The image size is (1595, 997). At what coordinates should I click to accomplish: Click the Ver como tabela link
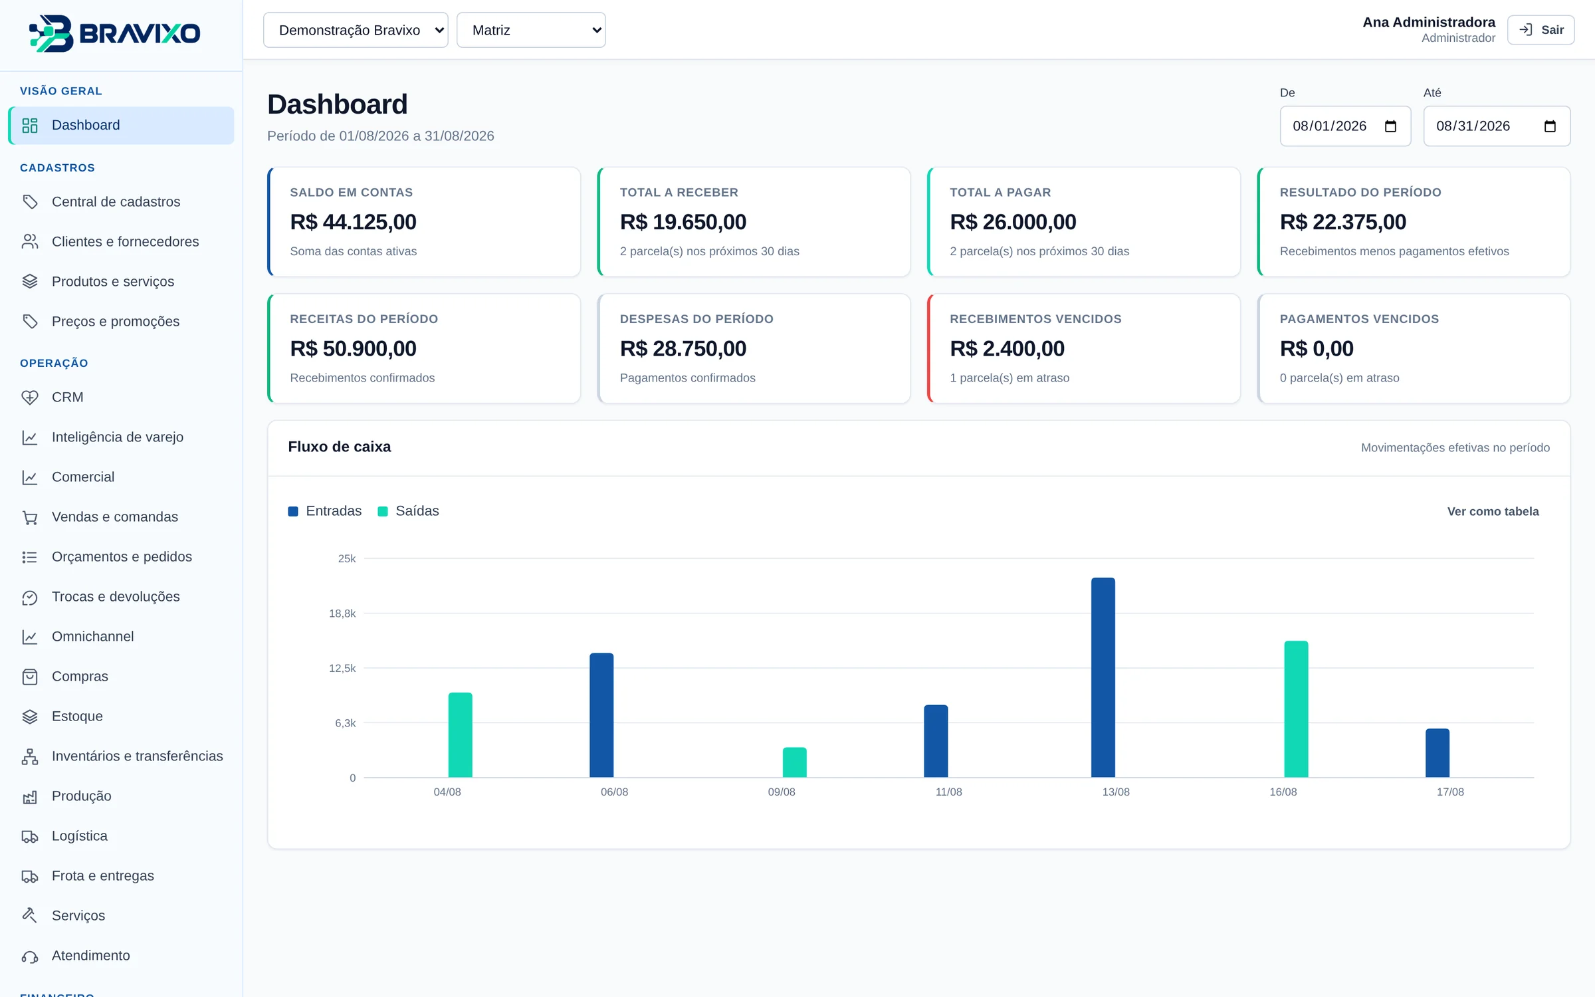pyautogui.click(x=1493, y=512)
